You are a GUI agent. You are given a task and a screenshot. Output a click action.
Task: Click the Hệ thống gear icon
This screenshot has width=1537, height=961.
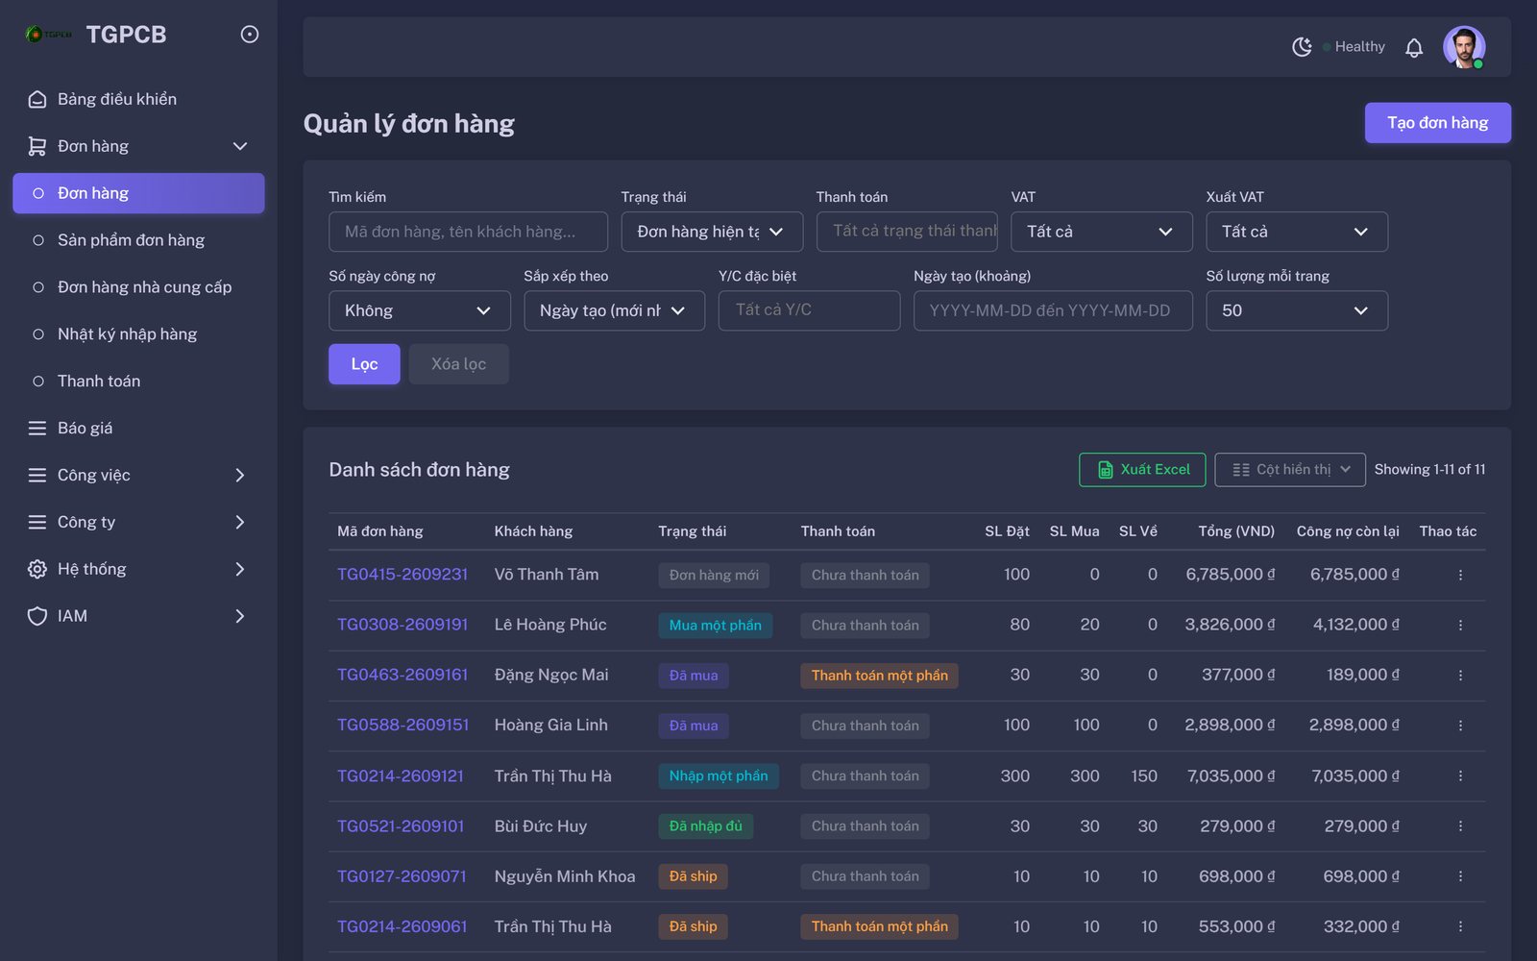point(37,569)
